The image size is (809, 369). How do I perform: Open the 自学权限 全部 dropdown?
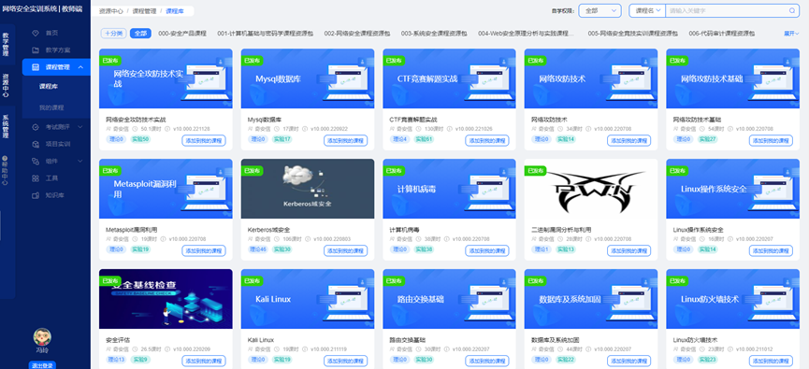pos(600,10)
